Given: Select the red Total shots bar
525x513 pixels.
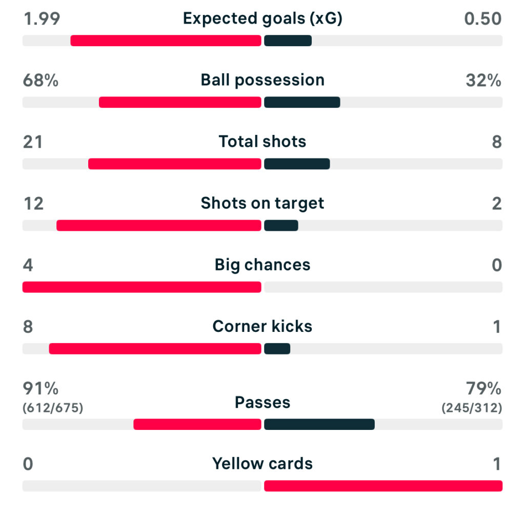Looking at the screenshot, I should pos(175,164).
